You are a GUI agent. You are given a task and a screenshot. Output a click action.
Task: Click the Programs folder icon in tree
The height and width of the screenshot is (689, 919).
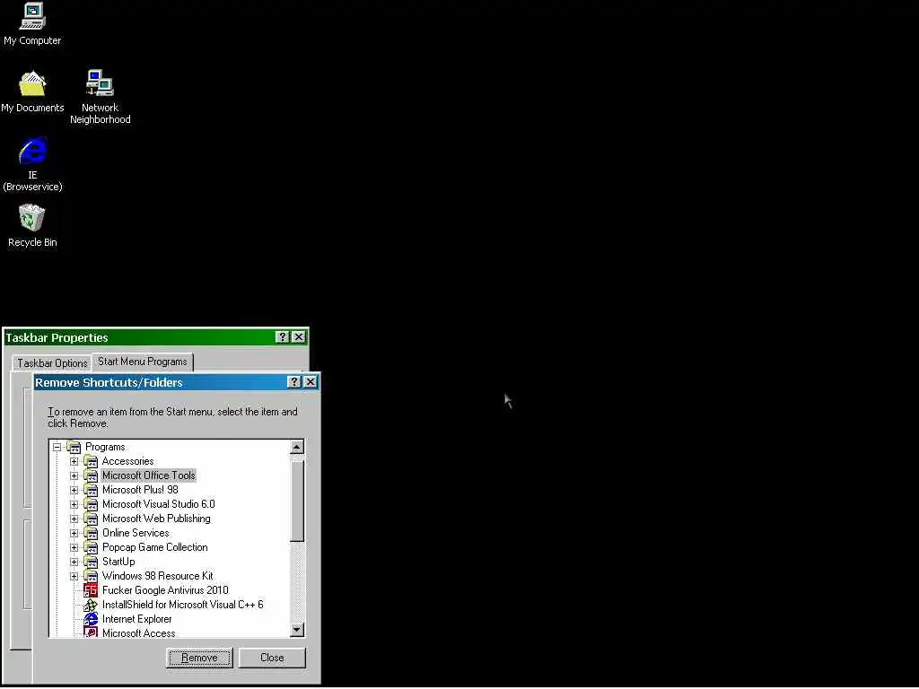point(74,447)
